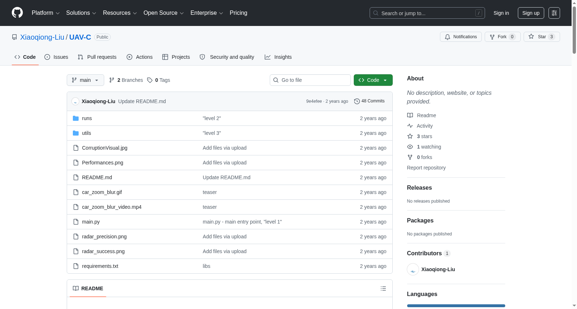Click the Xiaoqiong-Liu contributor avatar
This screenshot has height=309, width=577.
tap(413, 269)
